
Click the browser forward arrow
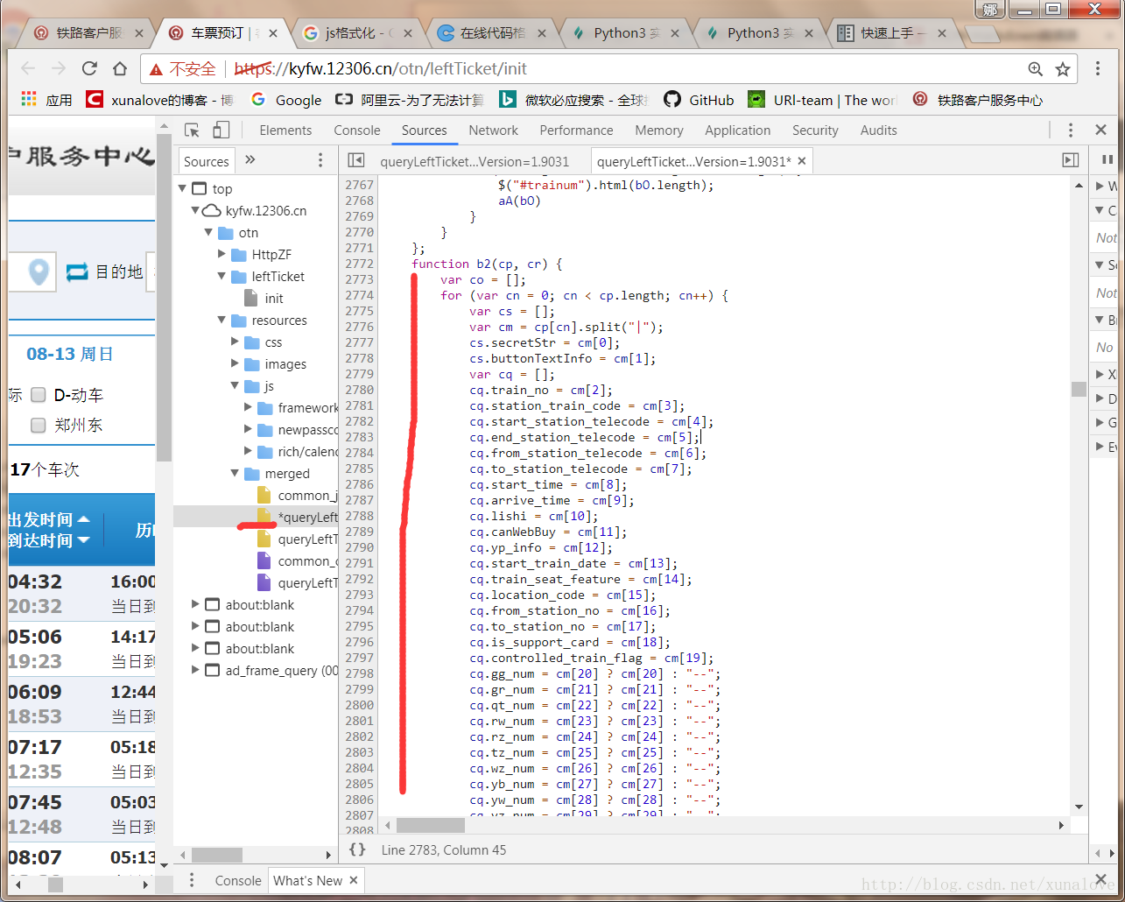[59, 68]
